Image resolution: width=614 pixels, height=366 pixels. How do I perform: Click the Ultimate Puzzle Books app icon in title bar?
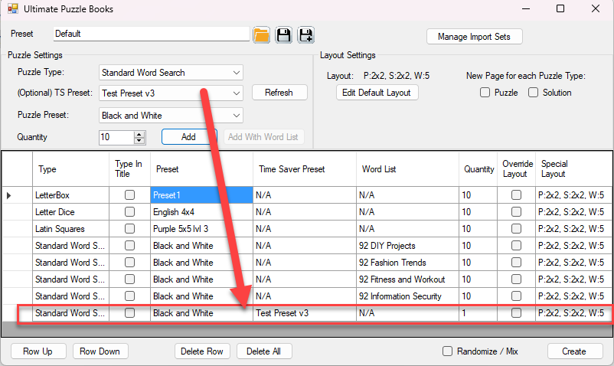pyautogui.click(x=12, y=9)
